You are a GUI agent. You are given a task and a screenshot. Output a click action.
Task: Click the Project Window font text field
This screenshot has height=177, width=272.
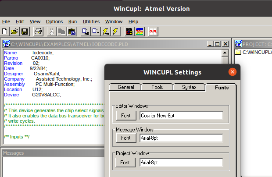point(181,162)
